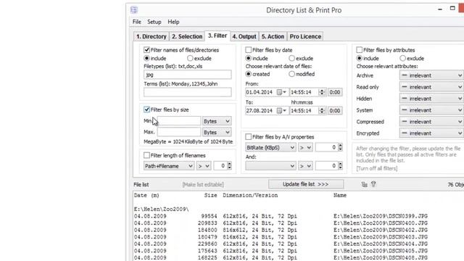This screenshot has width=464, height=261.
Task: Open Encrypted attribute dropdown
Action: [431, 133]
